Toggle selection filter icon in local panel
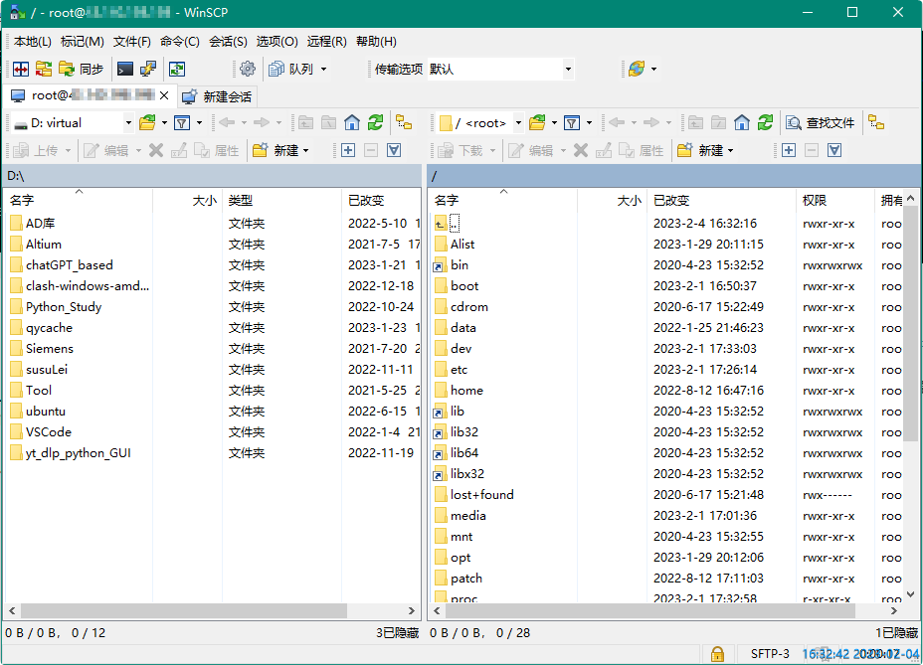Image resolution: width=923 pixels, height=665 pixels. [x=394, y=150]
